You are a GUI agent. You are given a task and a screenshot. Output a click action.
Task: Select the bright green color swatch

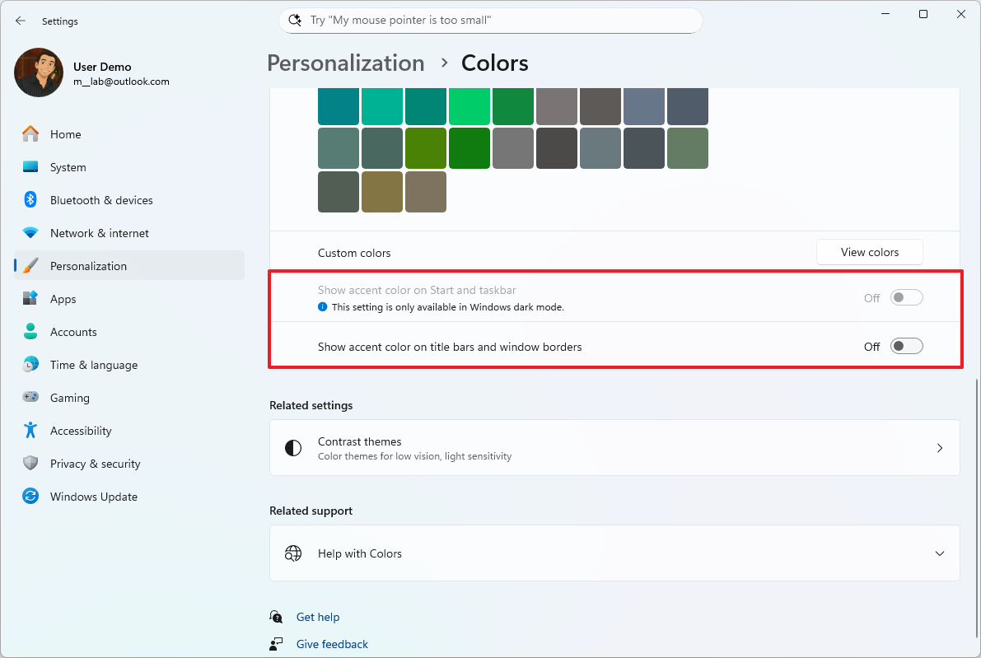click(469, 105)
